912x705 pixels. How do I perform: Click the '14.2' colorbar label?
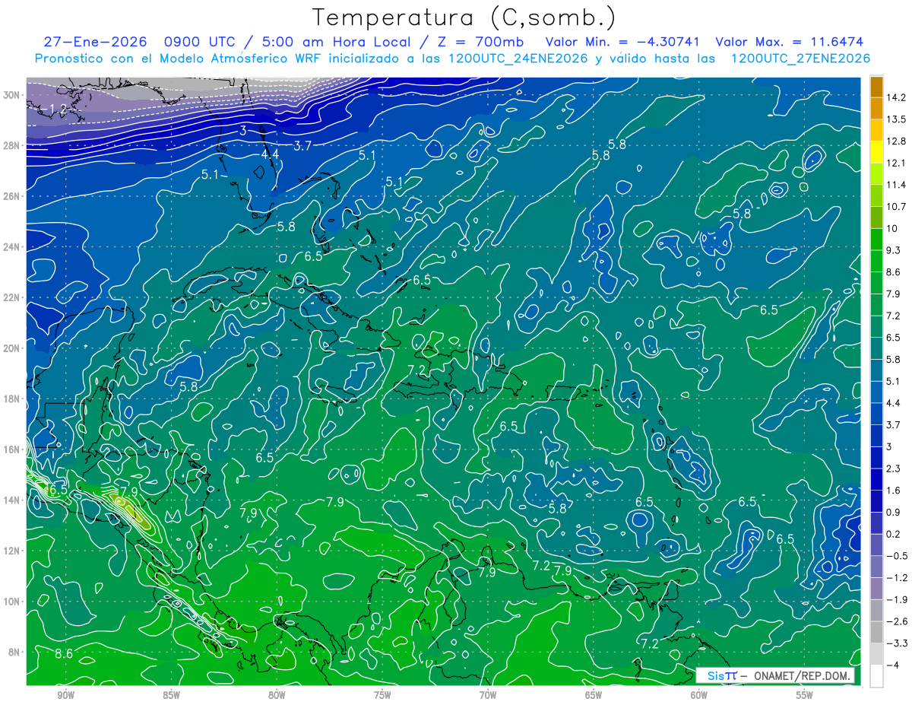click(x=897, y=97)
